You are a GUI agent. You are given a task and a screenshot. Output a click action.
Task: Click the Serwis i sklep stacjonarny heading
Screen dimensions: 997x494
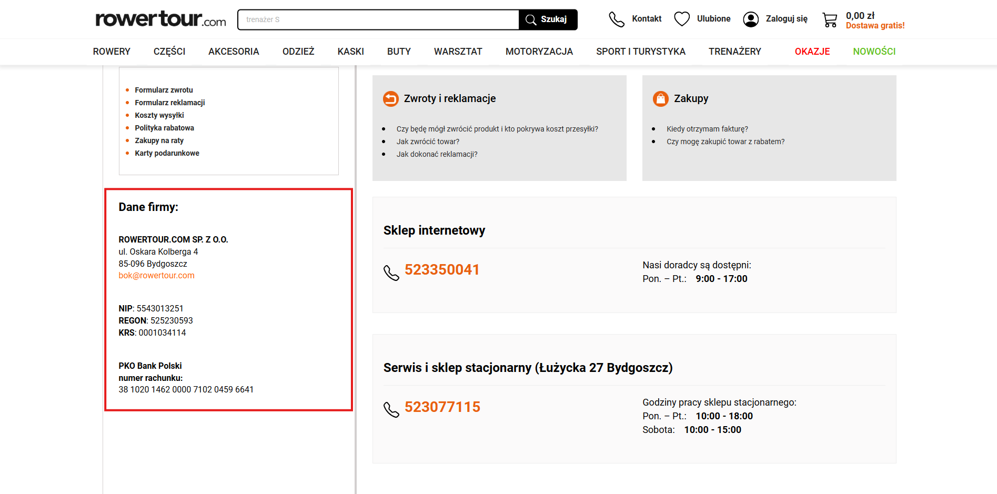[528, 368]
